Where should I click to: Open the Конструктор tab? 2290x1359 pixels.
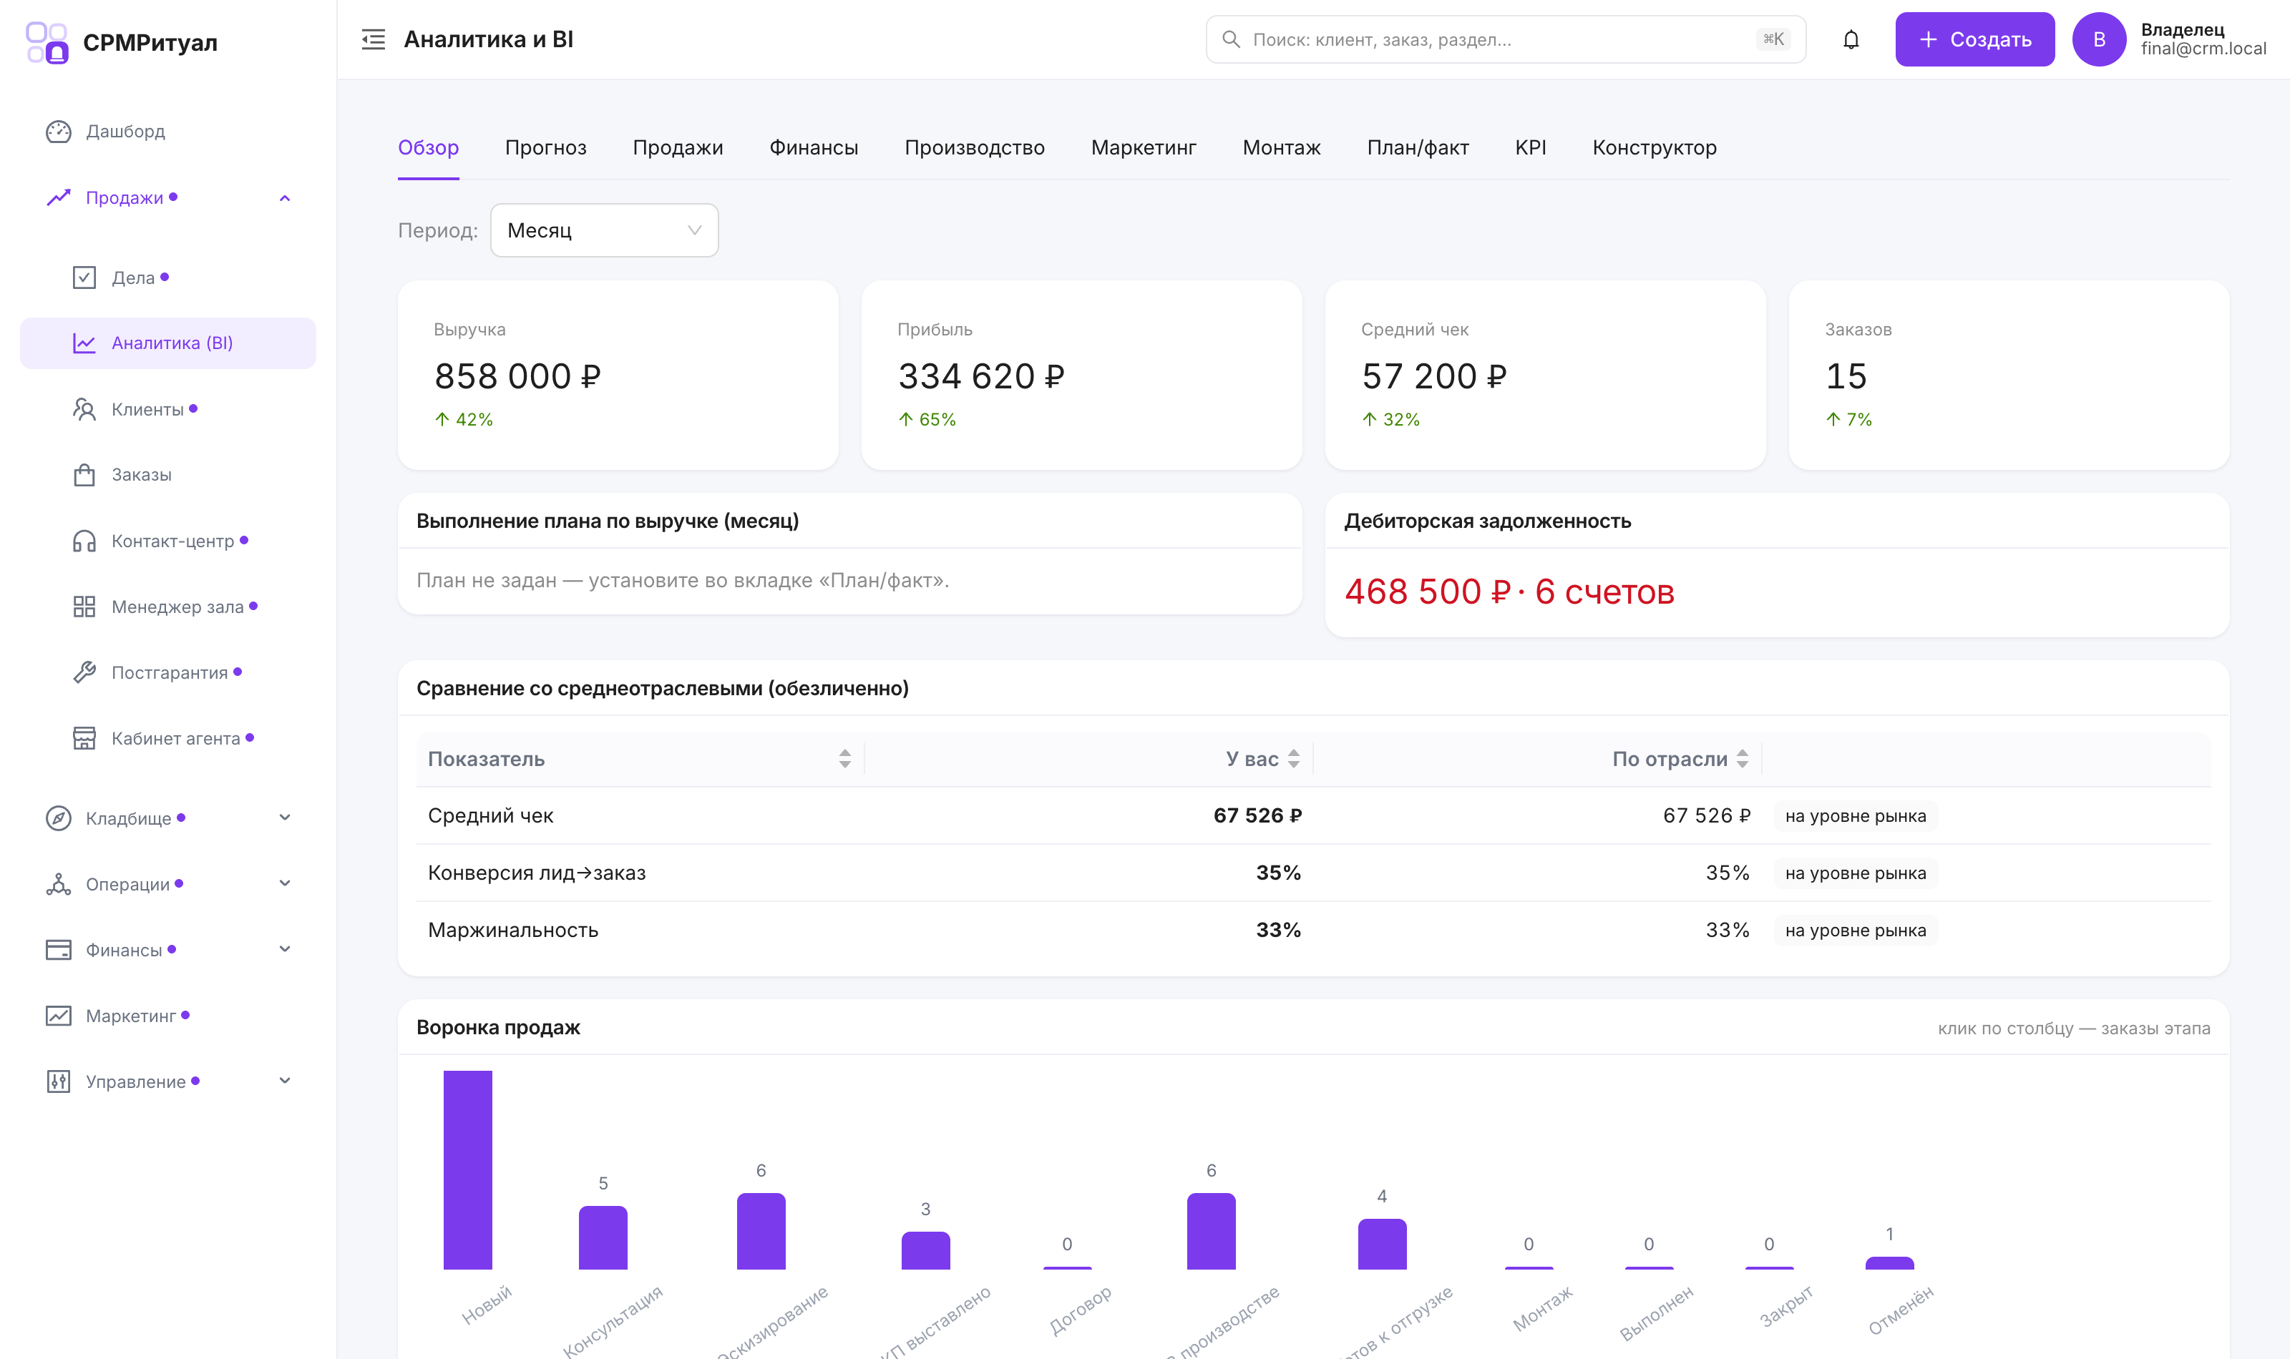1655,147
